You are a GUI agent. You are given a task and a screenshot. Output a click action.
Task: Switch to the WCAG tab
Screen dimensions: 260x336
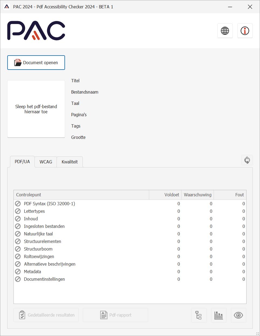45,162
